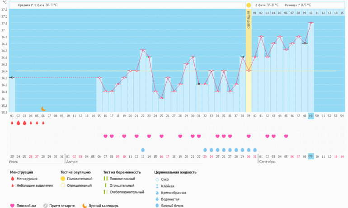Click the pink heart icon beside Половой акт

(x=12, y=206)
